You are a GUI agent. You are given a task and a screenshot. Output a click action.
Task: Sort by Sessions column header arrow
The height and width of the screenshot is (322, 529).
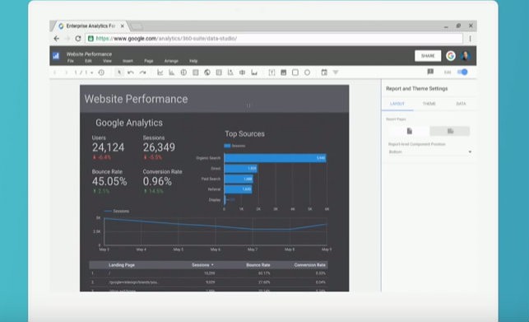coord(212,265)
